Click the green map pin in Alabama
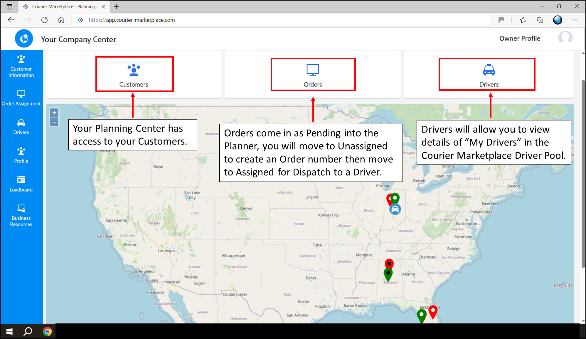The image size is (586, 339). pos(388,275)
